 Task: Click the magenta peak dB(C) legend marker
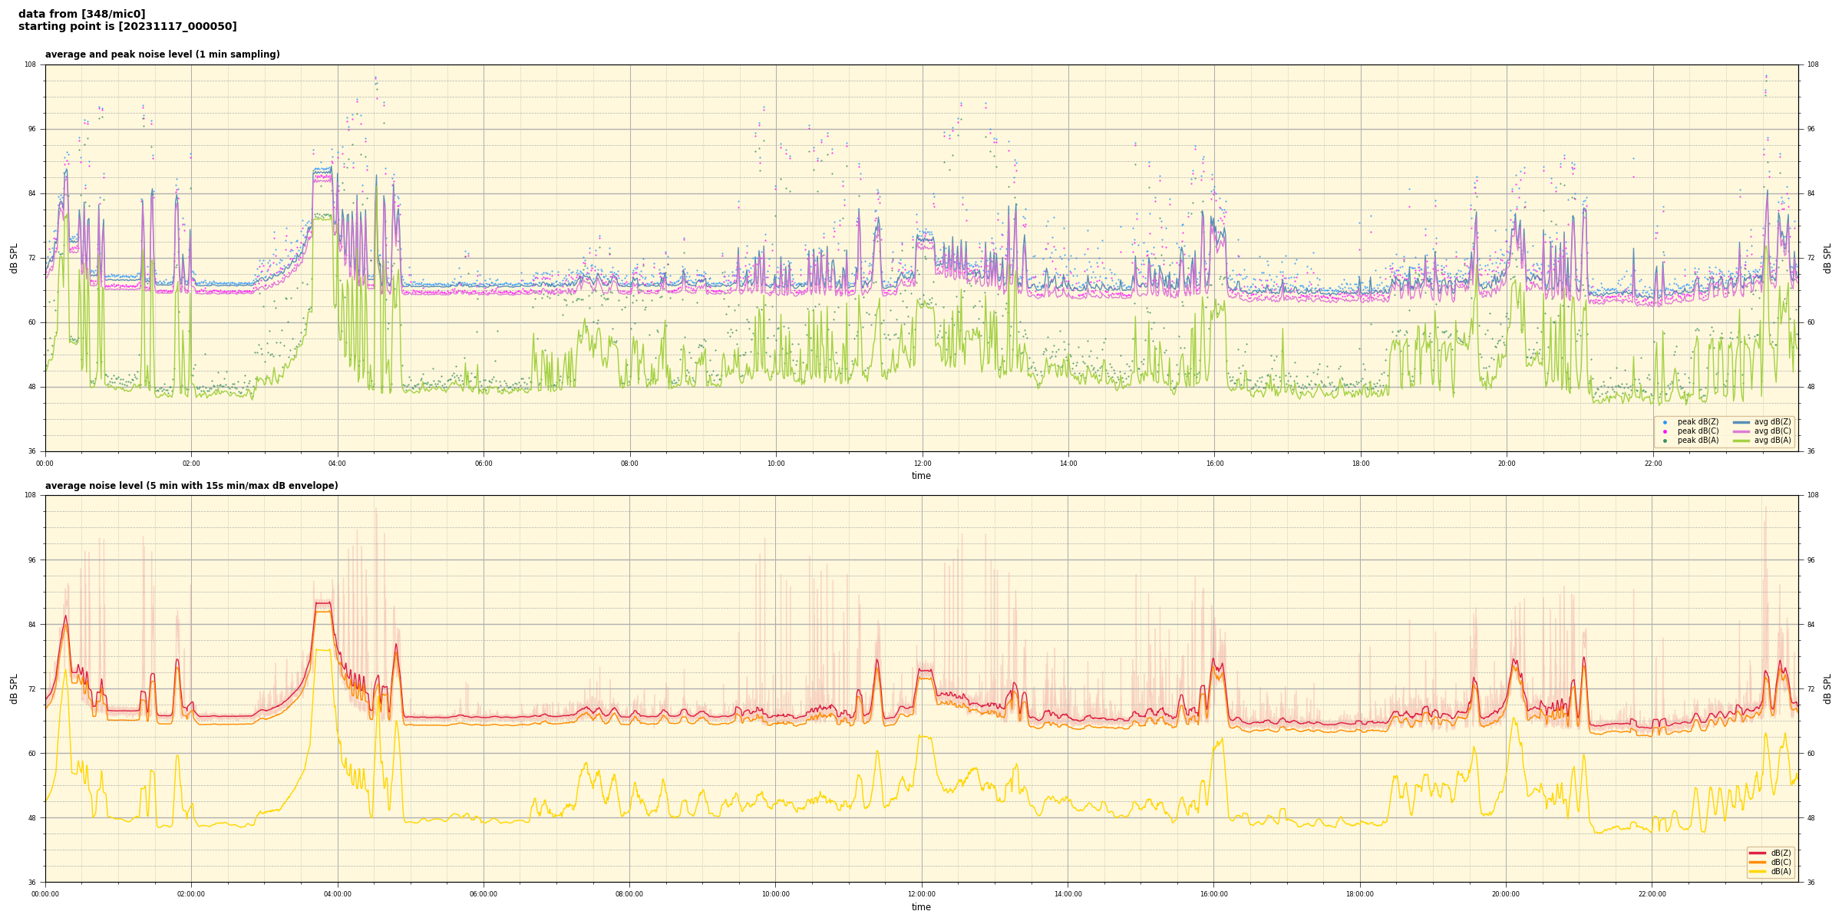coord(1665,431)
